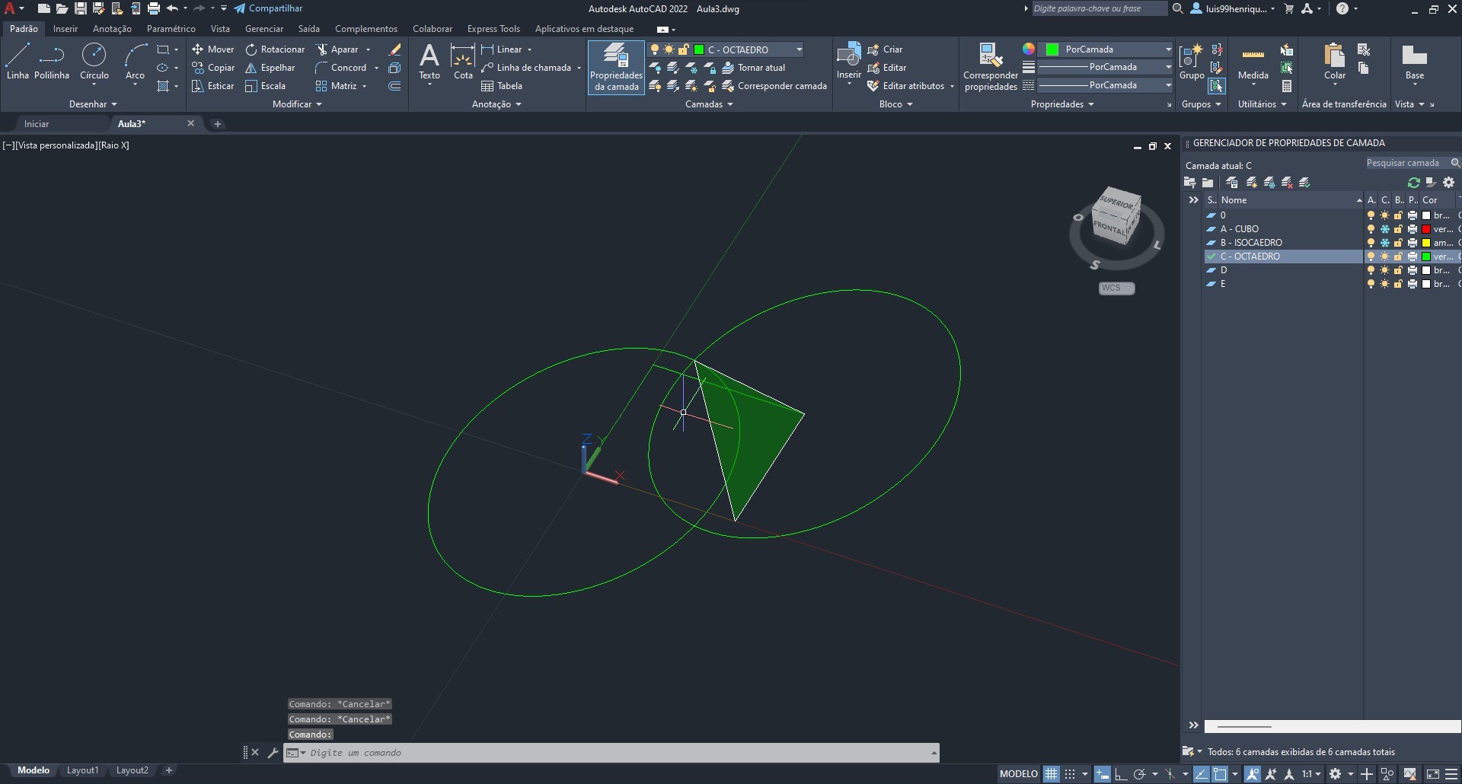Image resolution: width=1462 pixels, height=784 pixels.
Task: Expand the Desenhar panel
Action: 93,104
